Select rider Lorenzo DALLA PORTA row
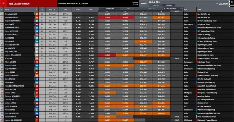Screen dimensions: 234x122 pos(117,55)
